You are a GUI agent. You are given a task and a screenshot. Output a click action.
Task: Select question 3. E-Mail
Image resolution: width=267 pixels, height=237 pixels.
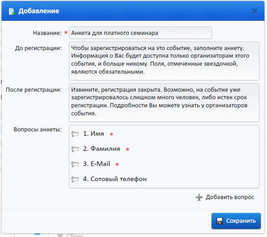point(96,164)
